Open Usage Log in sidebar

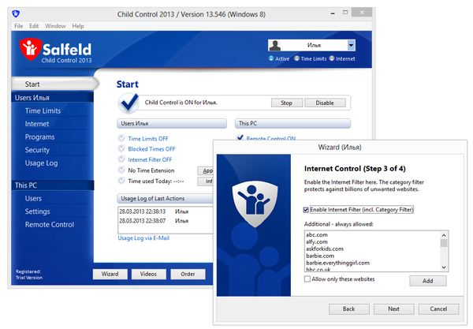click(41, 163)
